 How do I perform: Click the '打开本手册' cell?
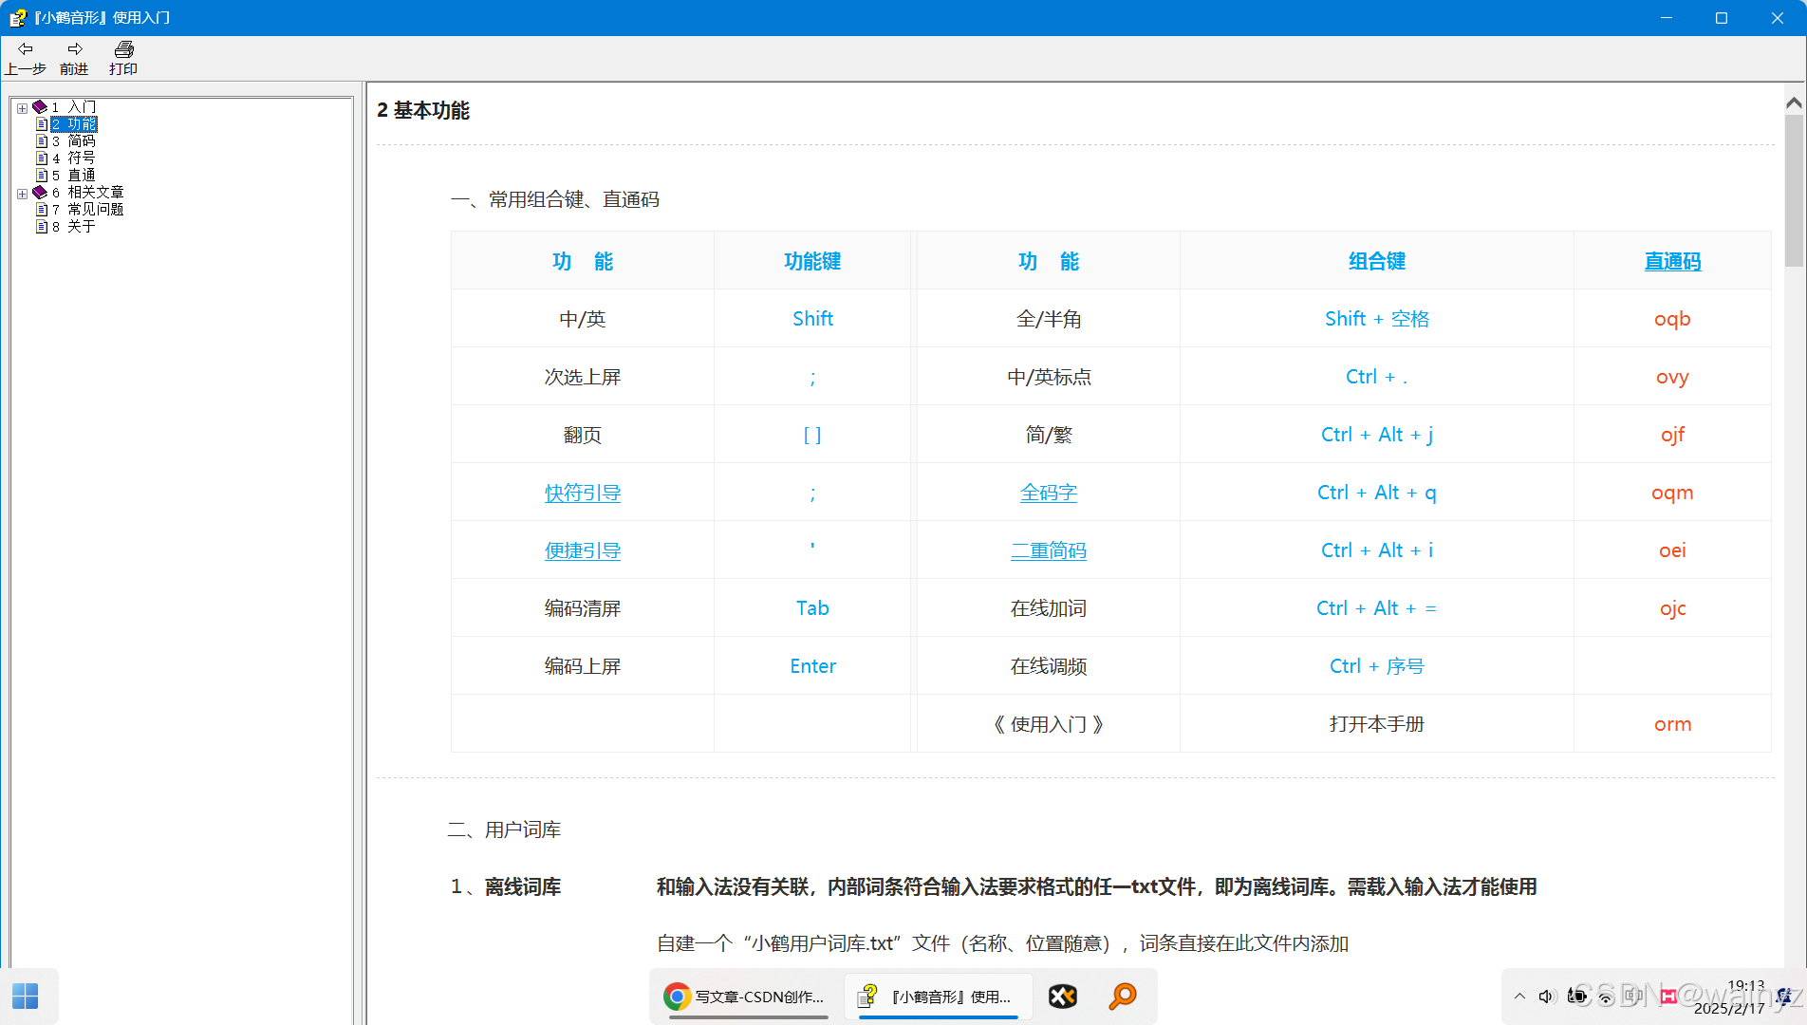[x=1377, y=724]
